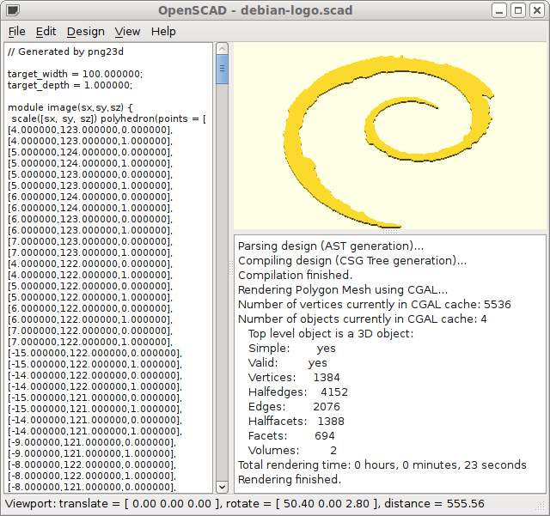Click the window resize grip in status bar corner
The height and width of the screenshot is (516, 550).
coord(541,507)
